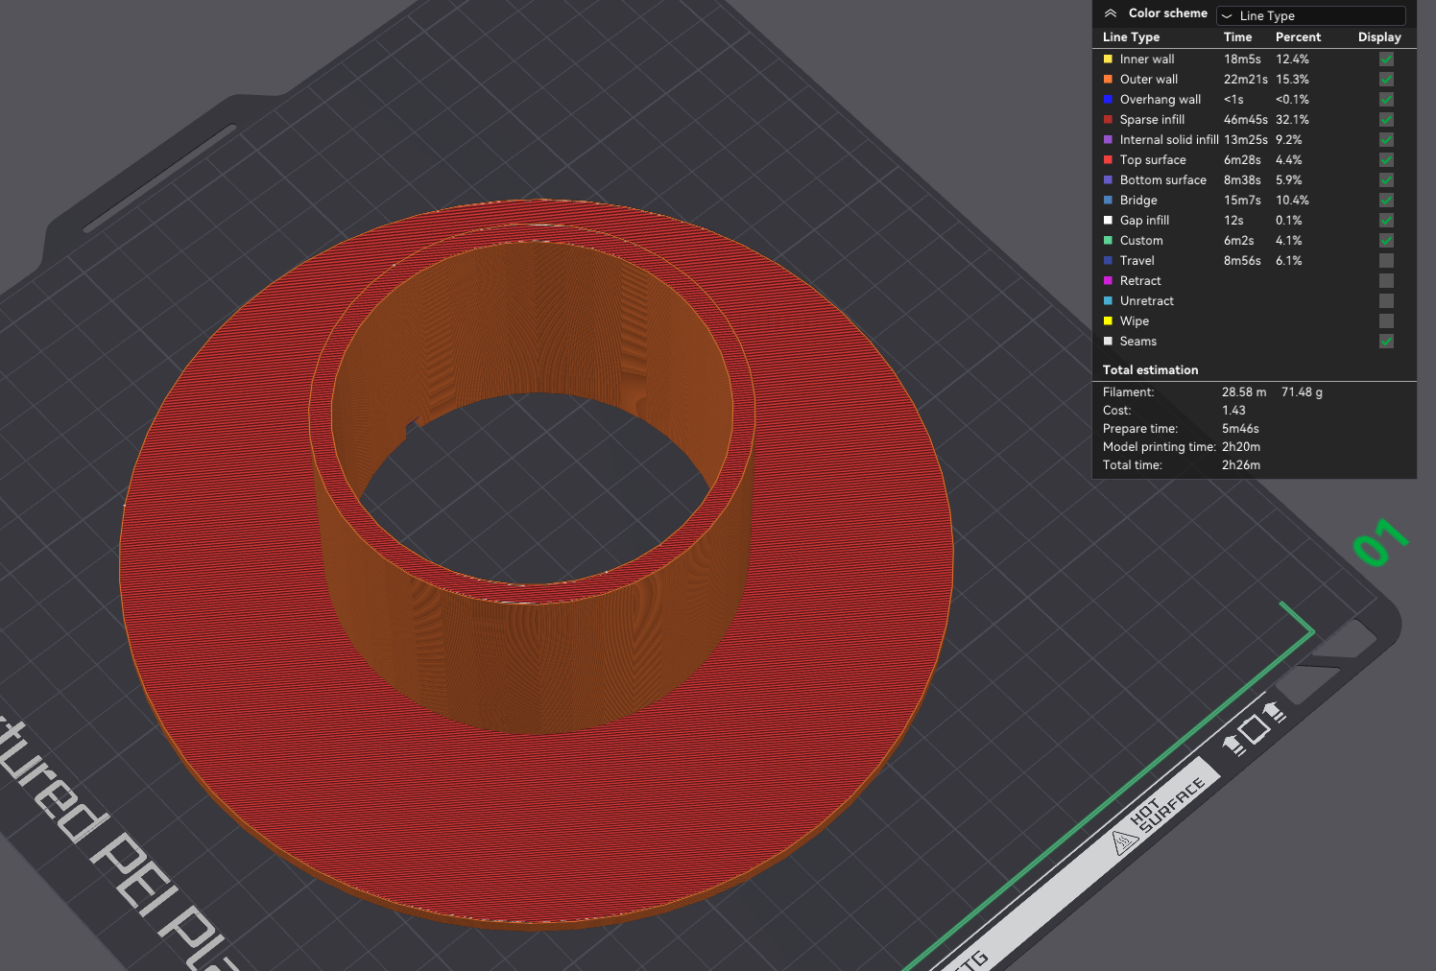Click the filament length 28.58 m
The width and height of the screenshot is (1436, 971).
point(1244,391)
